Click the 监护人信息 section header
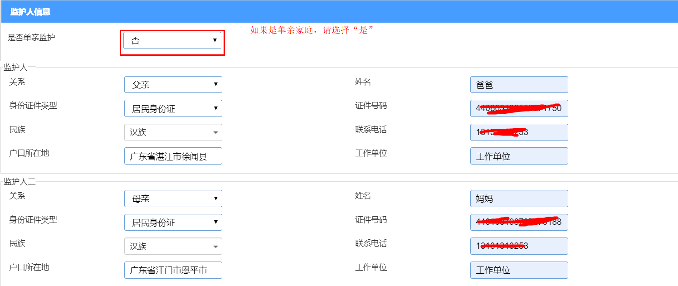Image resolution: width=678 pixels, height=286 pixels. (30, 12)
